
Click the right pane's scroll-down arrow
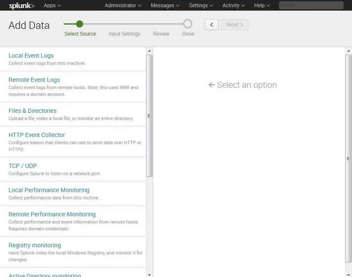coord(349,274)
